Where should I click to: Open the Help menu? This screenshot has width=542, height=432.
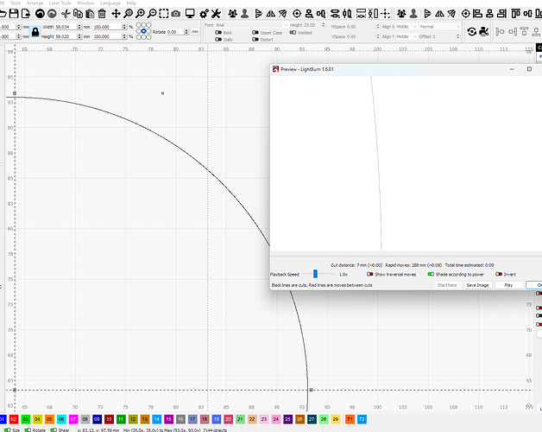(x=131, y=3)
